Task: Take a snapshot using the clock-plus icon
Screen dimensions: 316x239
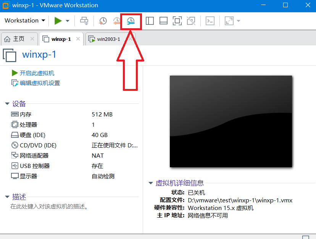Action: (103, 20)
